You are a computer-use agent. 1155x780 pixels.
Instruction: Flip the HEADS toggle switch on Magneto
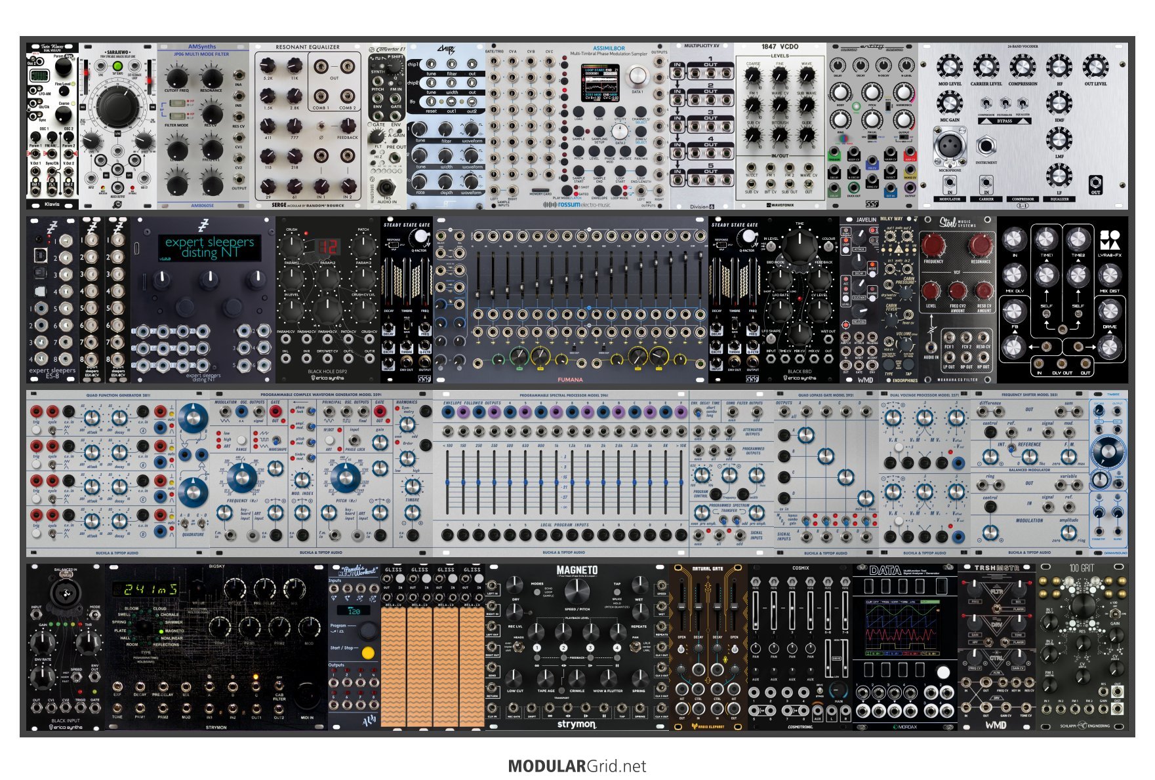click(x=518, y=647)
